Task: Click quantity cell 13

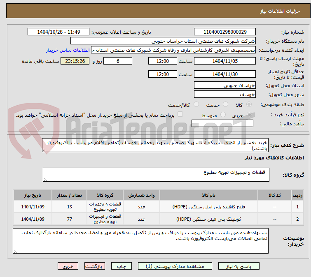Action: (70, 207)
